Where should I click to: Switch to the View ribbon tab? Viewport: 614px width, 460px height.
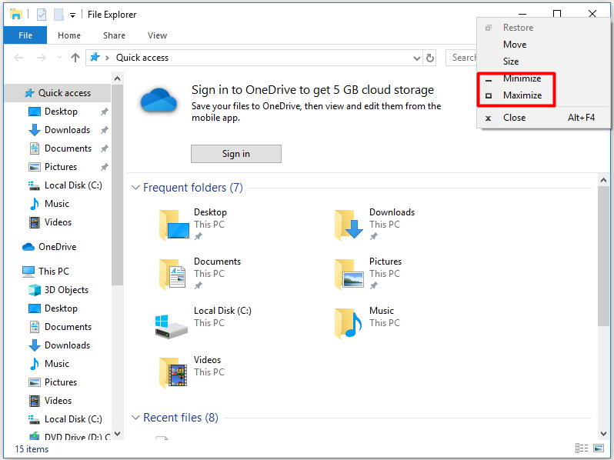[157, 35]
